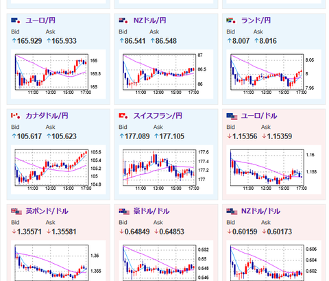Click the Swiss franc/Yen flag icon
The width and height of the screenshot is (329, 281).
[x=123, y=116]
